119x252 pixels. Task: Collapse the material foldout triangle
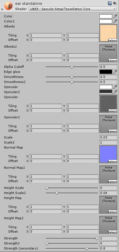(2, 10)
